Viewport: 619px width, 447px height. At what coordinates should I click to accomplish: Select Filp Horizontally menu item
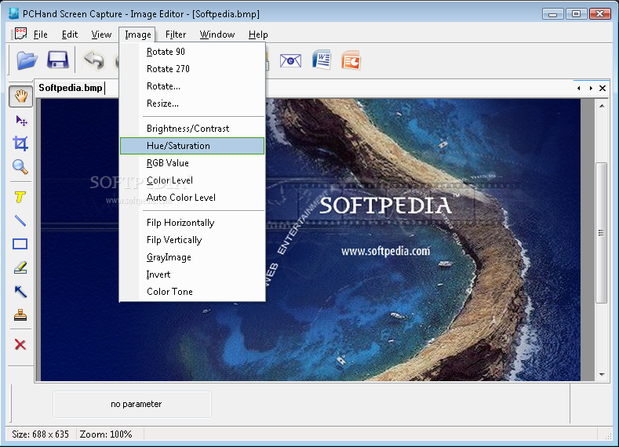pos(192,223)
